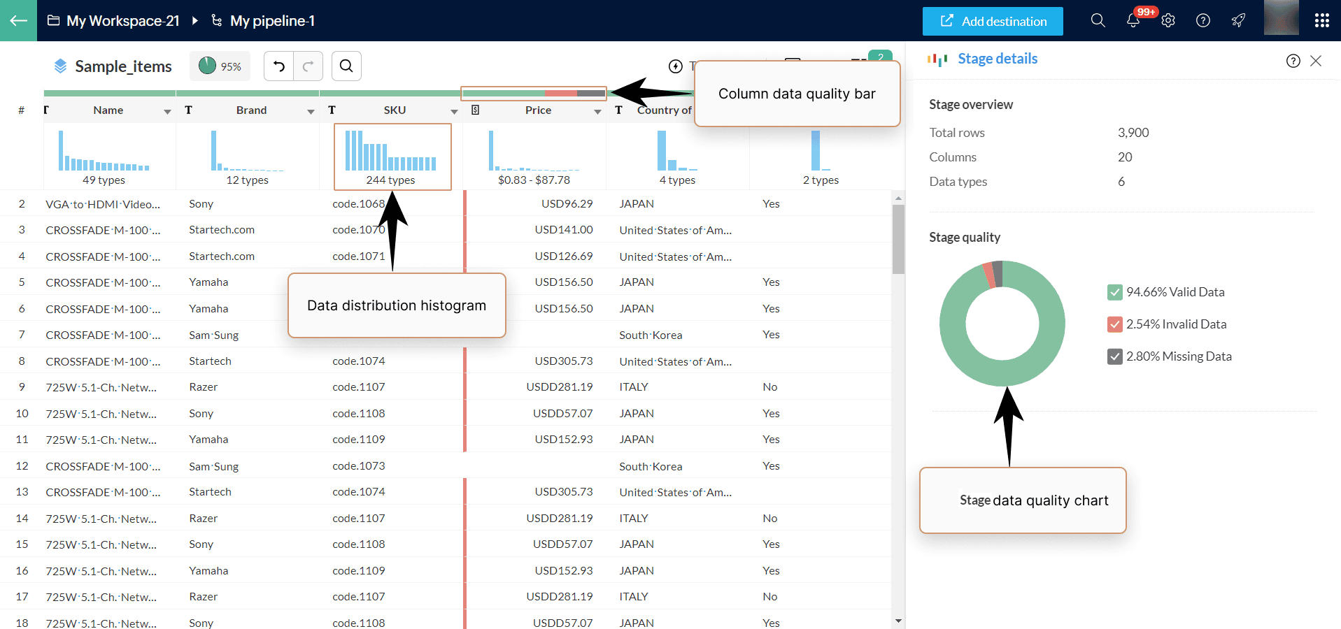Click the SKU column text type icon

332,110
